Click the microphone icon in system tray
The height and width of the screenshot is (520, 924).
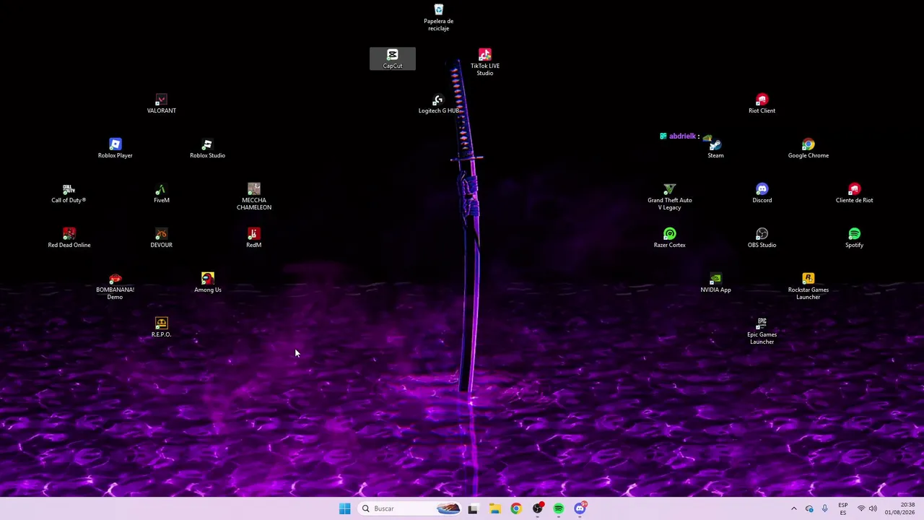[x=825, y=508]
